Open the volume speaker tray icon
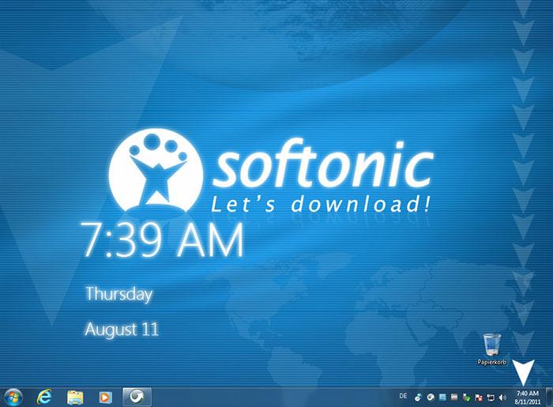This screenshot has height=407, width=553. 502,398
